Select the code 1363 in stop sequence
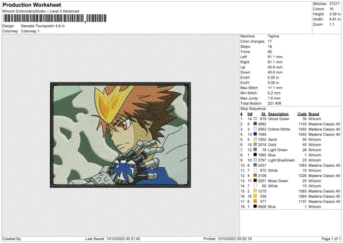343x243 pixels. pos(302,165)
